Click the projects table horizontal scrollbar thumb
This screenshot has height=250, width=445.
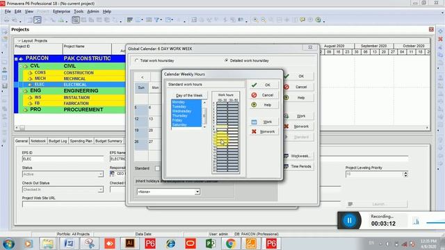[x=22, y=128]
